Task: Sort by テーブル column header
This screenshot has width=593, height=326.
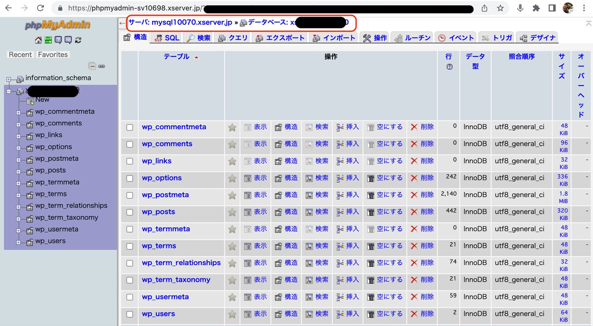Action: [176, 57]
